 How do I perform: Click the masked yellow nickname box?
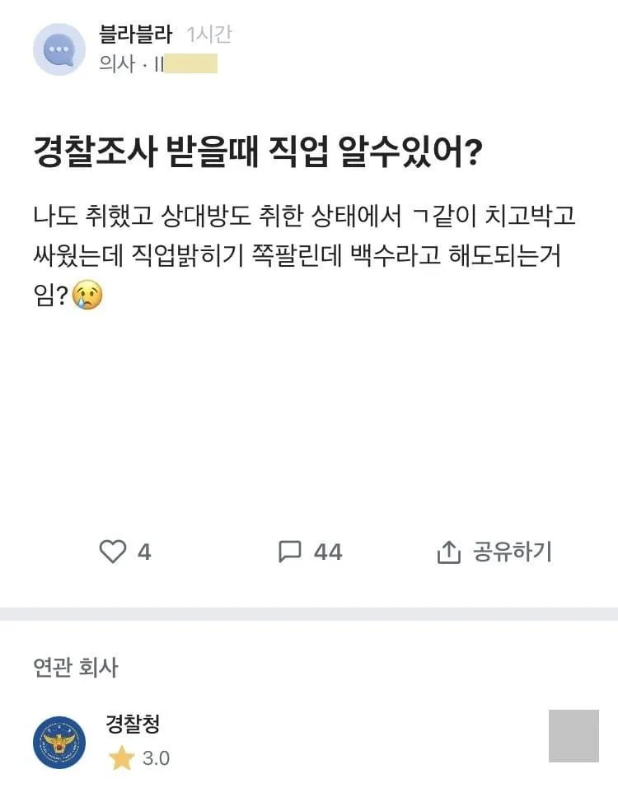pos(190,64)
